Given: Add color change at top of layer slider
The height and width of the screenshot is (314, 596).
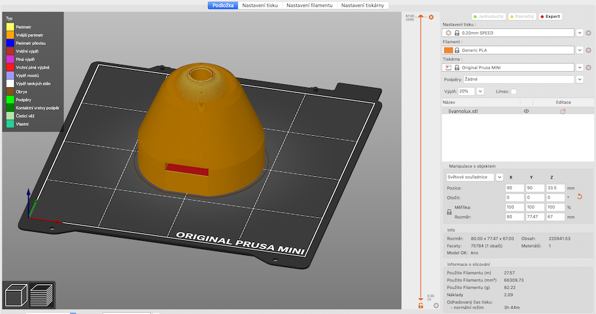Looking at the screenshot, I should pyautogui.click(x=432, y=17).
